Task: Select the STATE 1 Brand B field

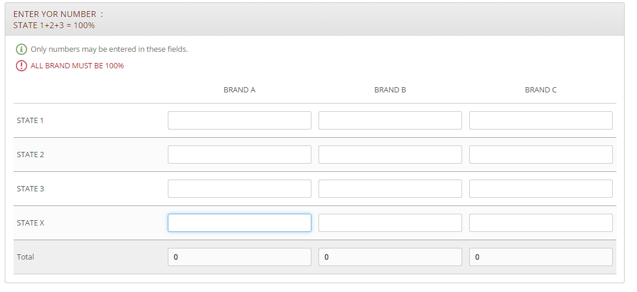Action: [390, 121]
